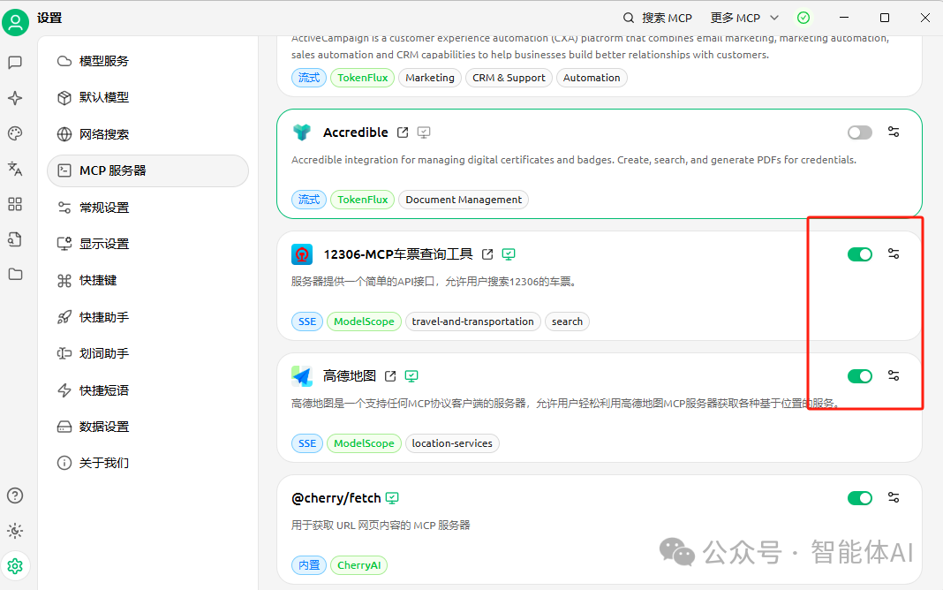Select 模型服务 settings item
The image size is (943, 590).
[148, 61]
